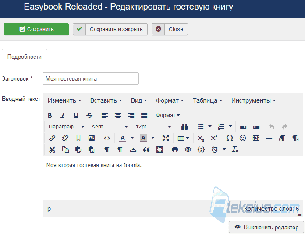Toggle bold formatting

tap(50, 115)
